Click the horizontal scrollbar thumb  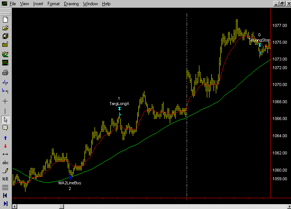coord(61,206)
